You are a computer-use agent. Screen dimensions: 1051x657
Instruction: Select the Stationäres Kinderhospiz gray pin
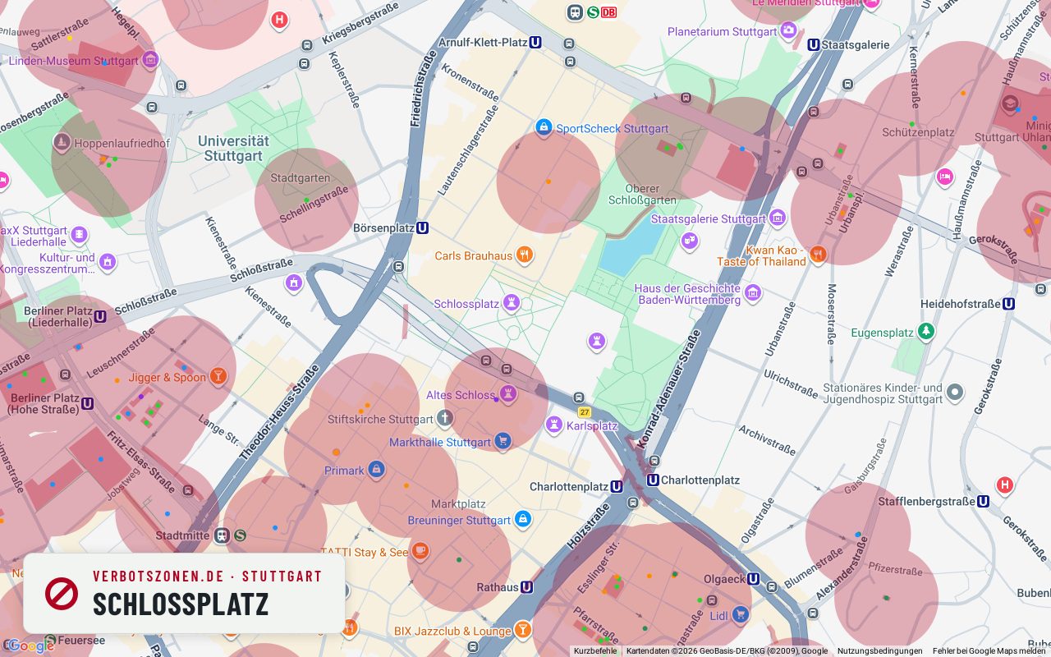coord(954,393)
